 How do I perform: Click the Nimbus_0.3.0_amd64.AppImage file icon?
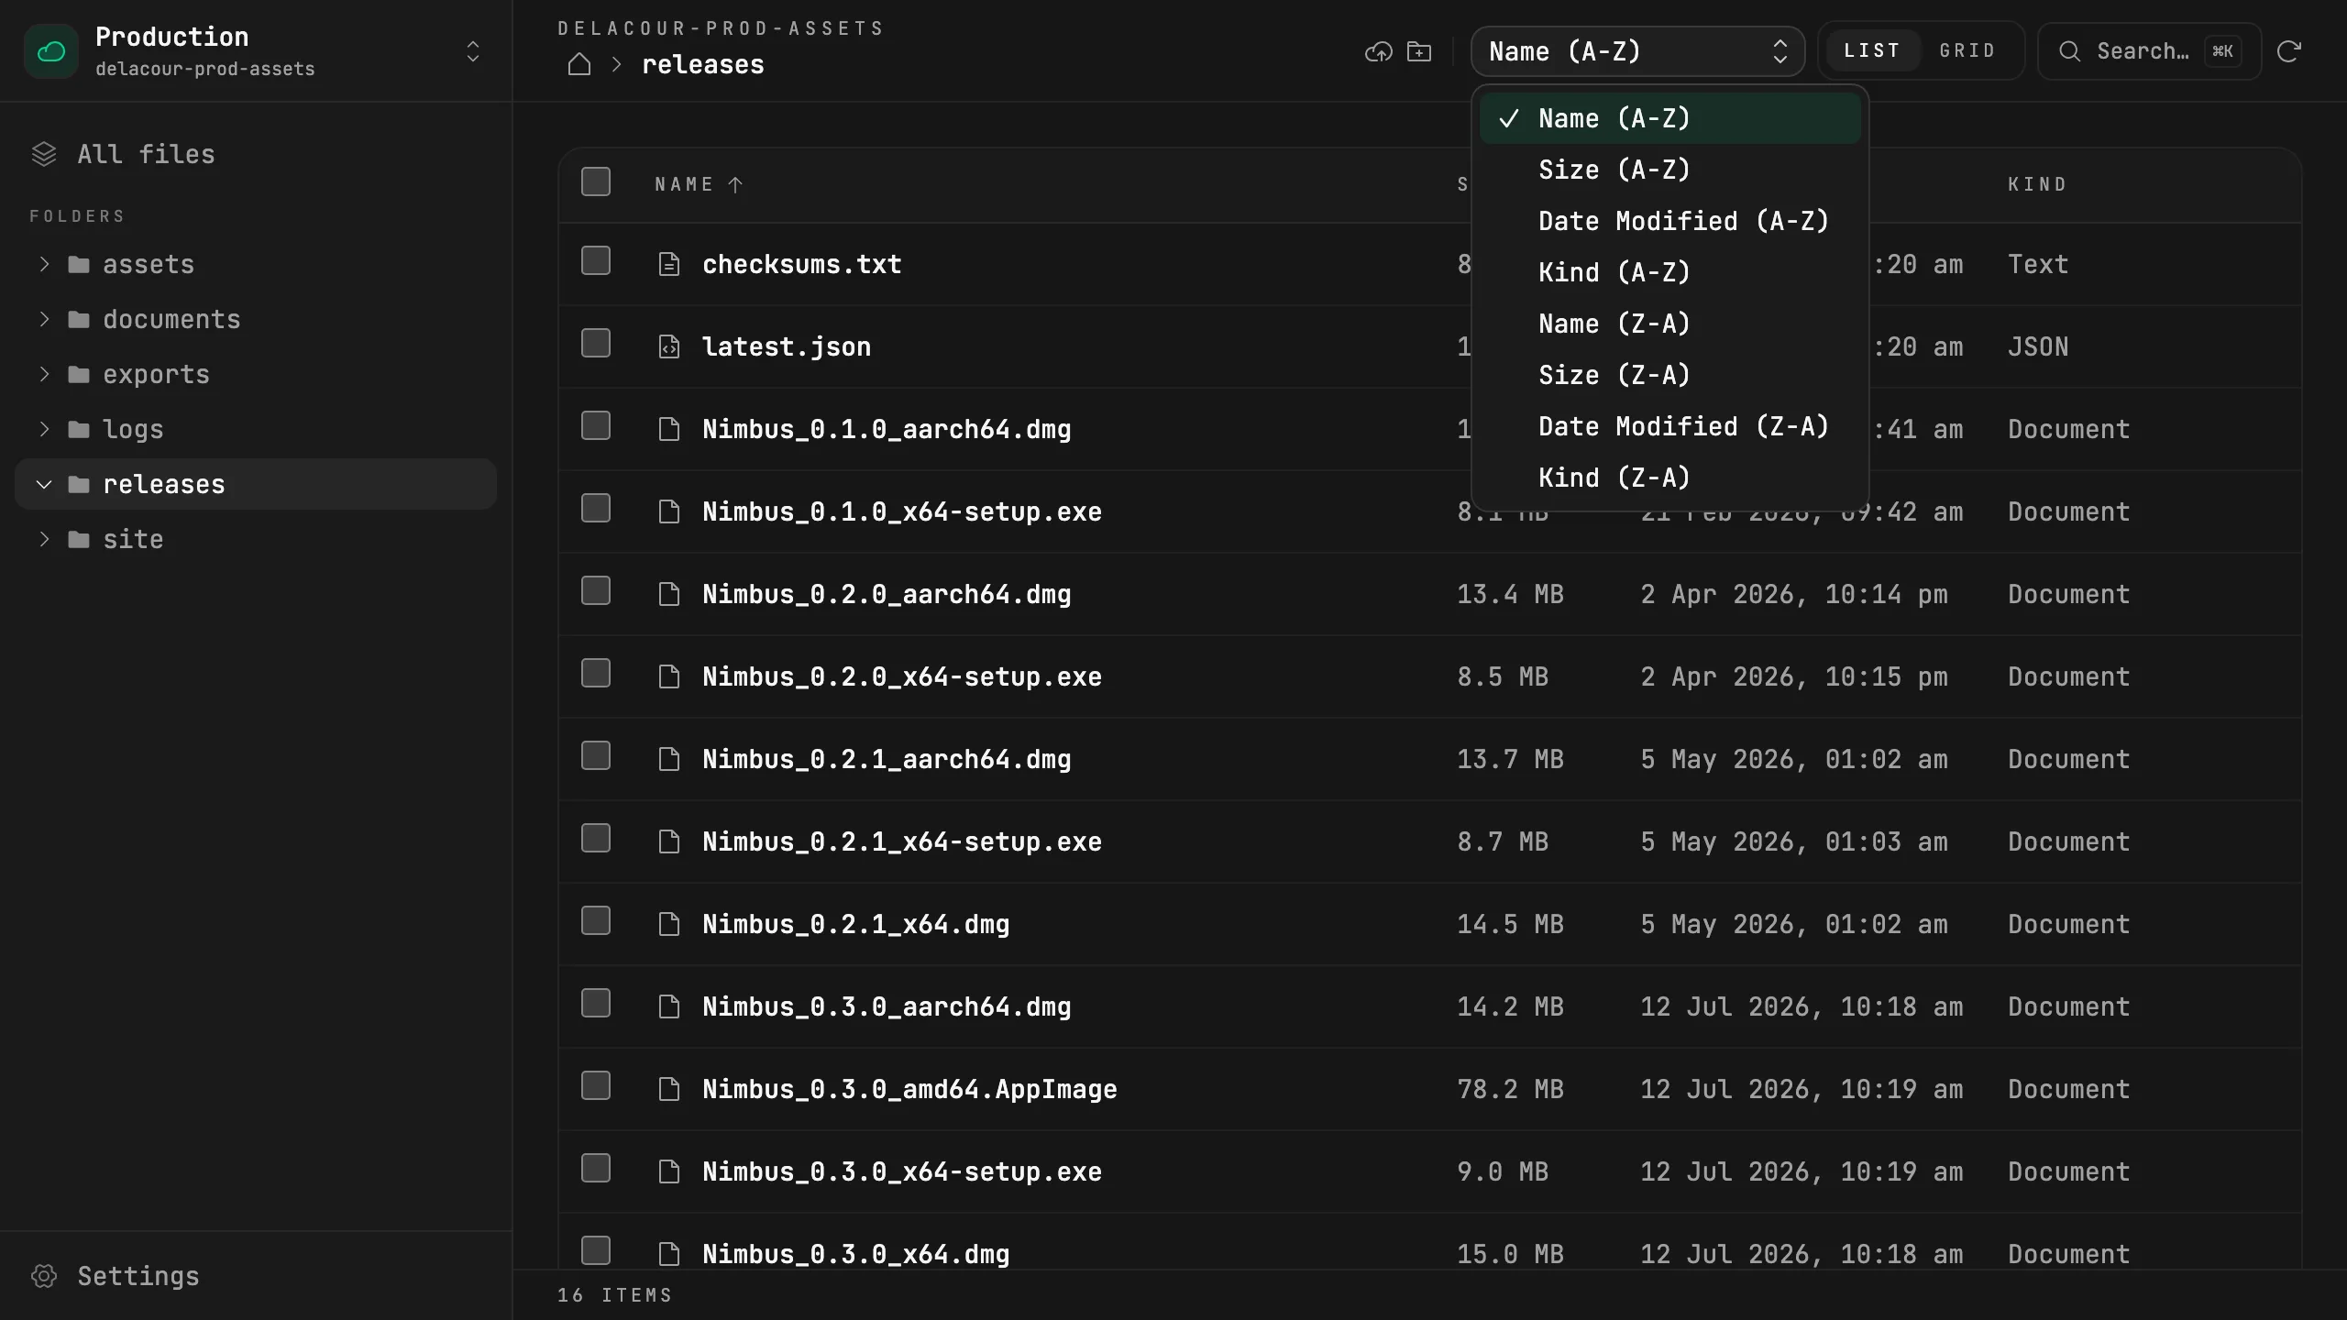coord(669,1089)
